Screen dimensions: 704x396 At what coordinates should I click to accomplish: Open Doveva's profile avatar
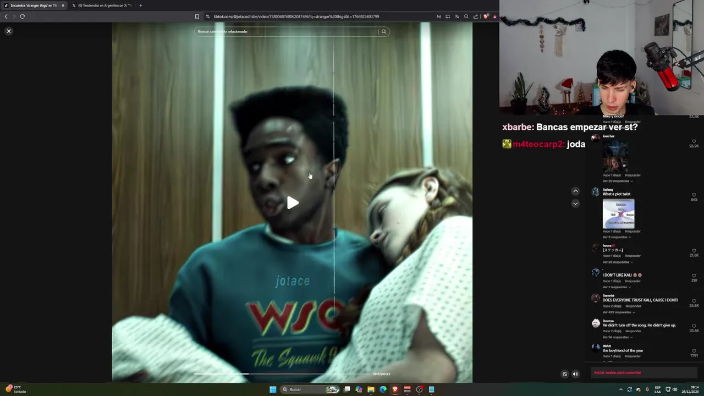click(595, 323)
